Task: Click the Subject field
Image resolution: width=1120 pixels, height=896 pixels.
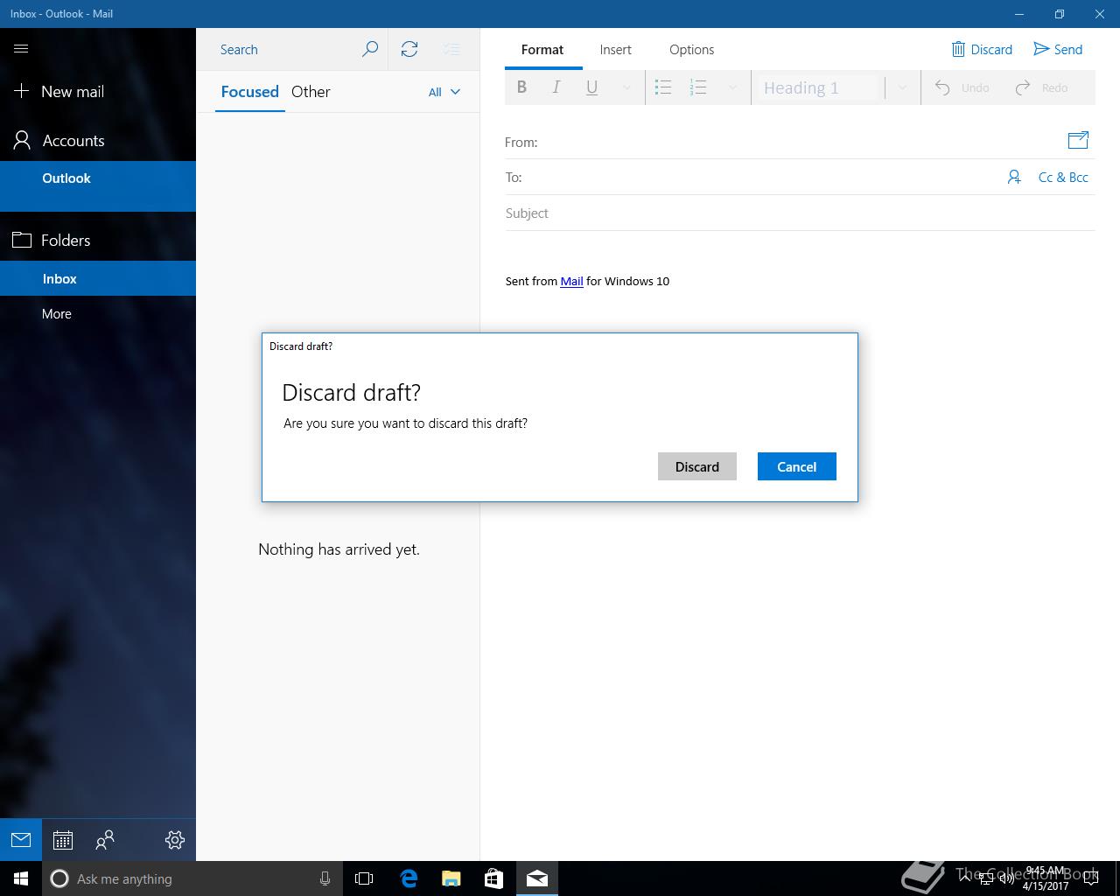Action: click(x=800, y=213)
